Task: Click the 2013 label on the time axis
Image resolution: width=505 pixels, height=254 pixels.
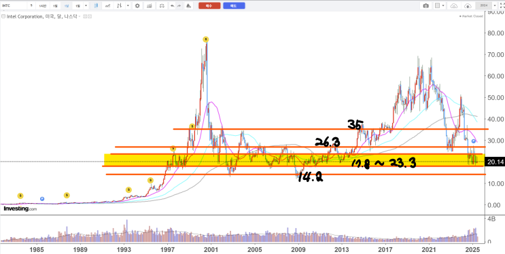Action: (342, 249)
